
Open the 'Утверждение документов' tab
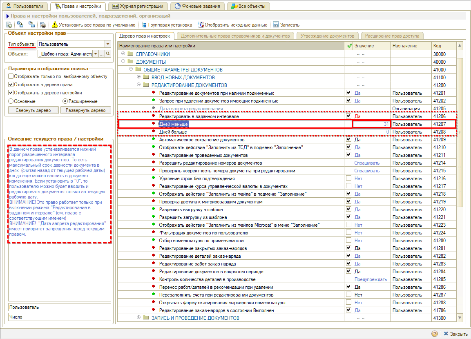(x=328, y=36)
